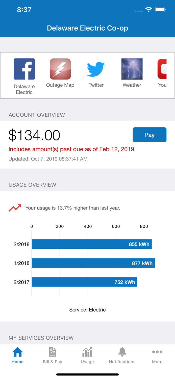Open the Usage tab
The image size is (175, 379).
coord(87,355)
